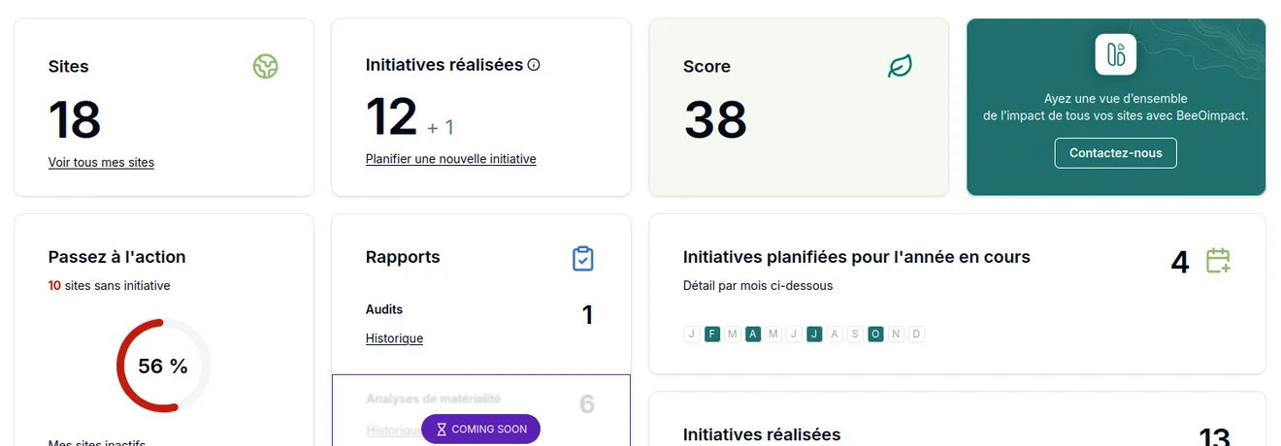Click the Sites count 18
This screenshot has width=1281, height=446.
coord(75,120)
